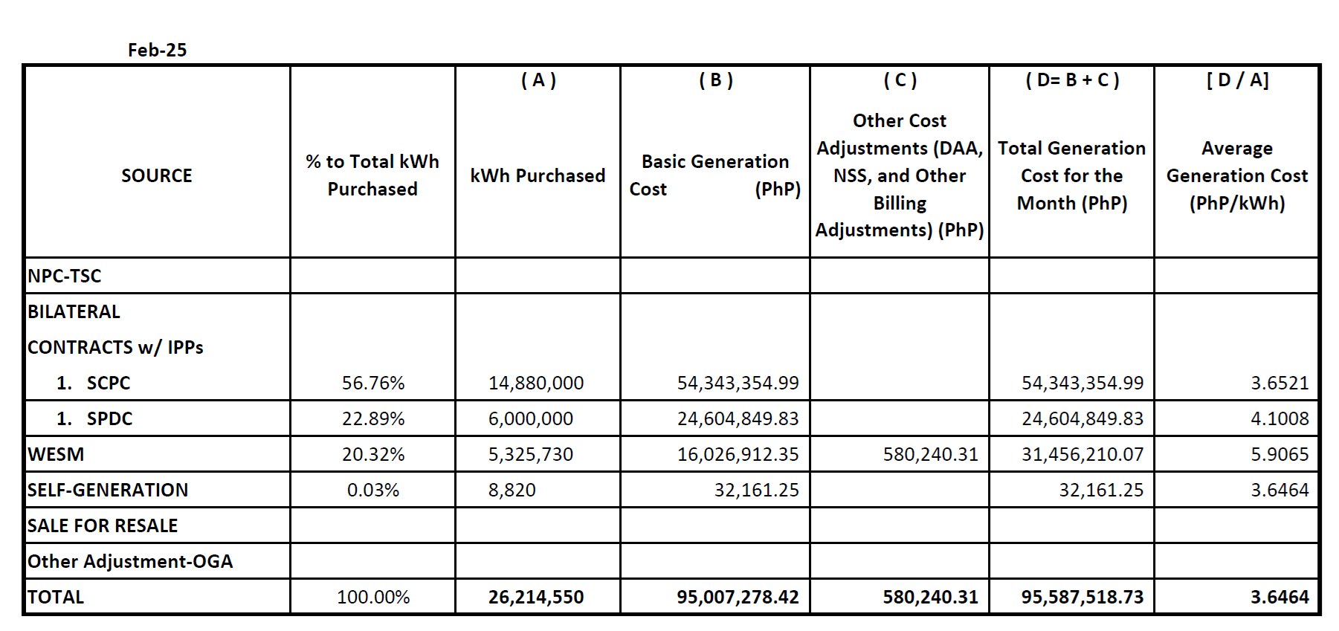Viewport: 1339px width, 631px height.
Task: Select self-generation percentage 0.03%
Action: click(373, 490)
